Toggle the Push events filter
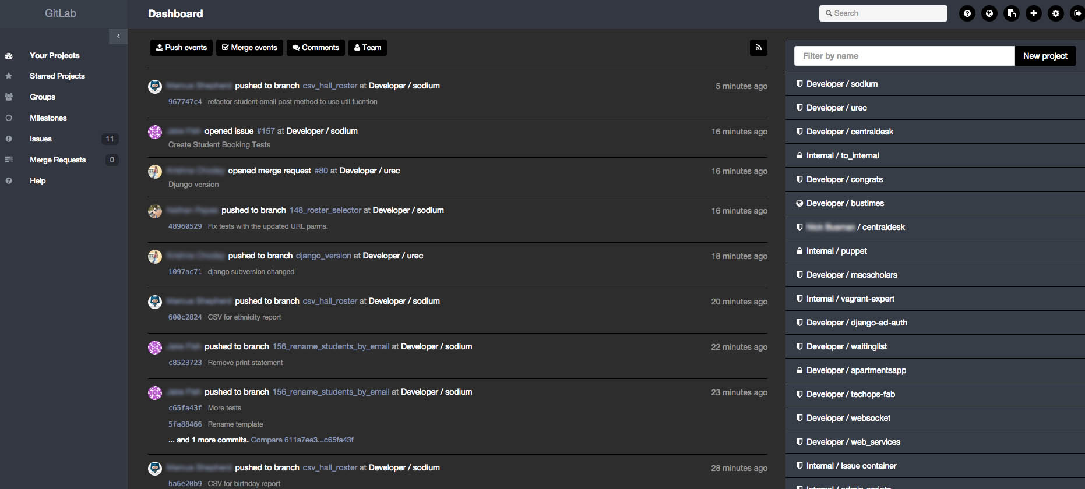Screen dimensions: 1085x489 pos(181,48)
